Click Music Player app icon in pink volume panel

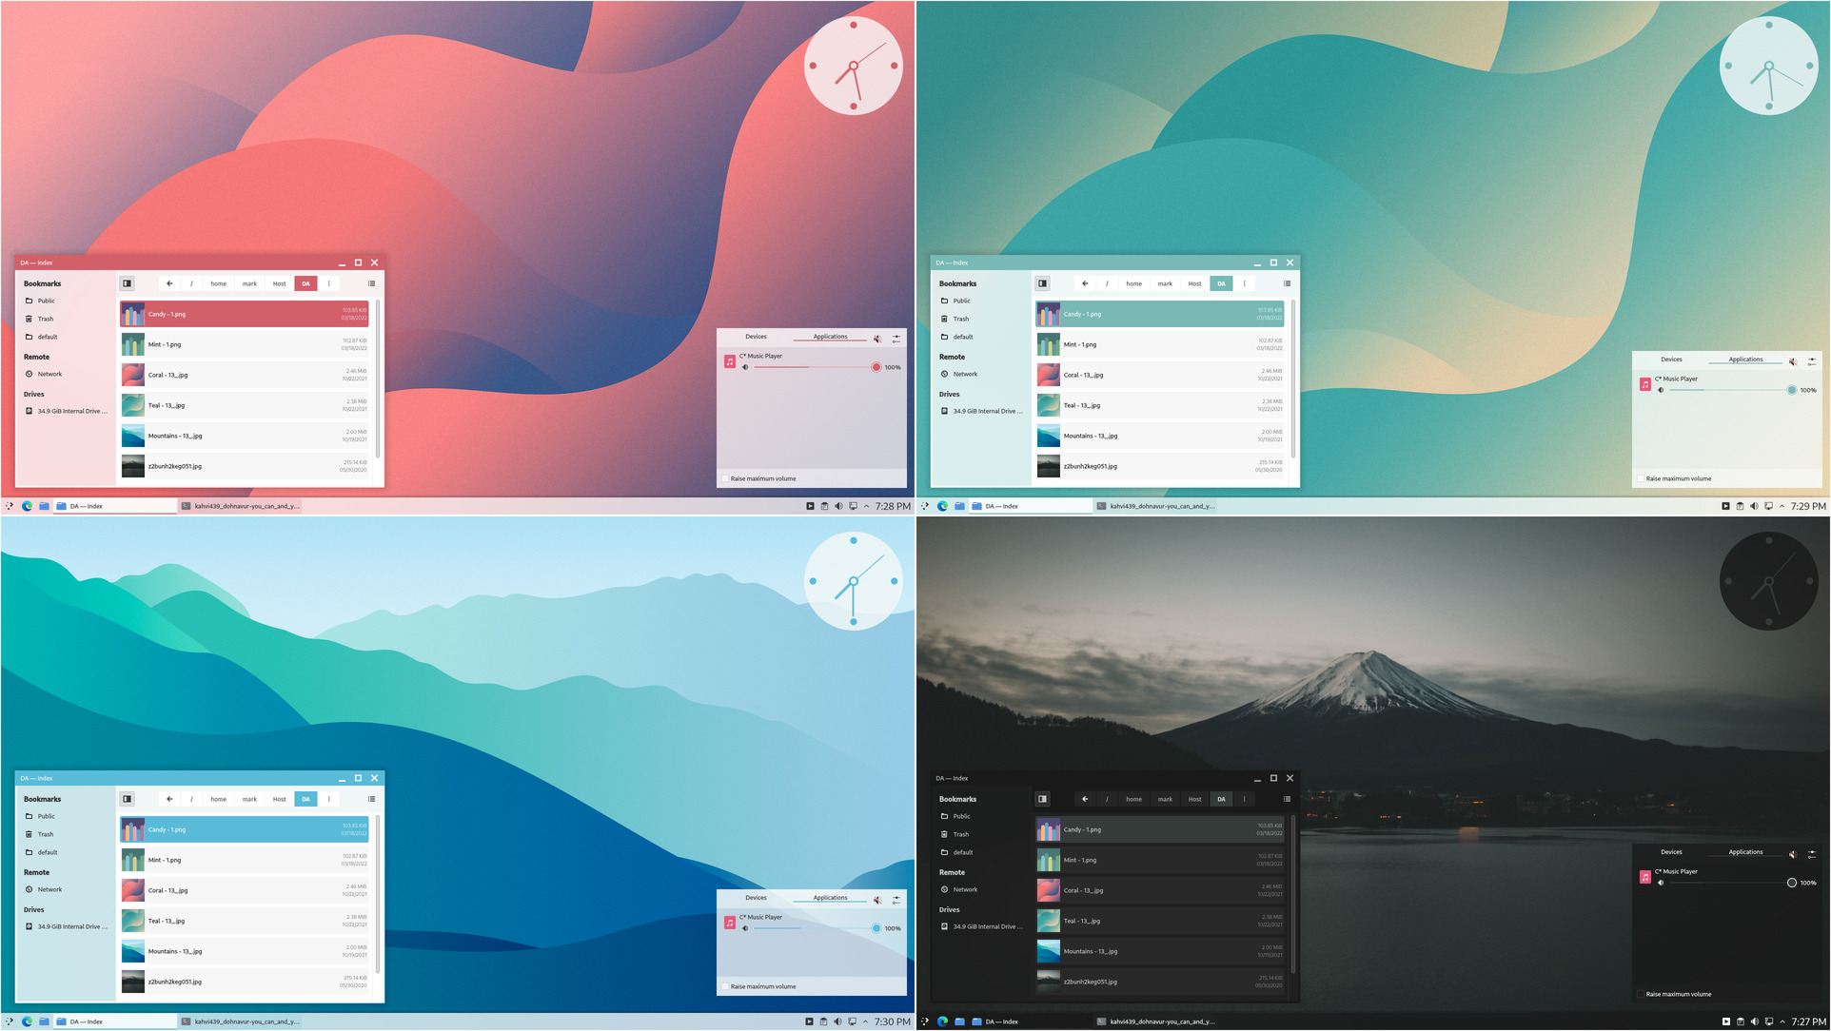730,361
